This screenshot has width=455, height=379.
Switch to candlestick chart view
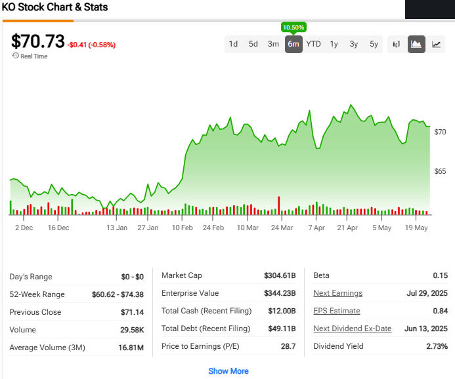[x=396, y=44]
